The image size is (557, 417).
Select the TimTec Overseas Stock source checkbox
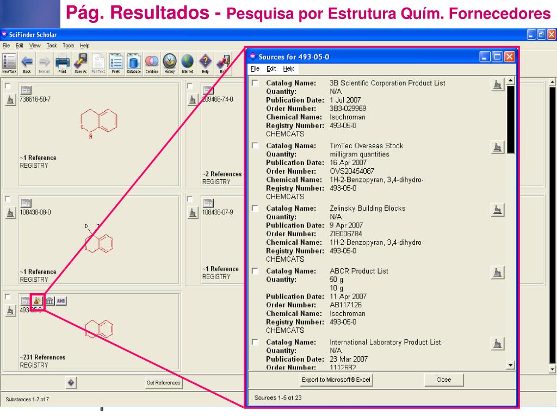pyautogui.click(x=255, y=146)
